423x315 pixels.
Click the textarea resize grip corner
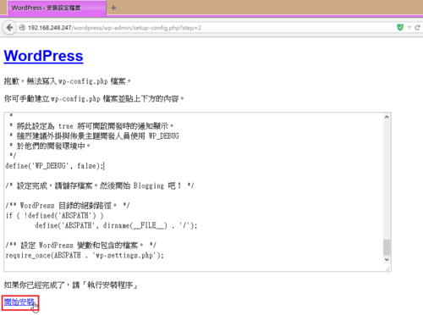tap(388, 268)
